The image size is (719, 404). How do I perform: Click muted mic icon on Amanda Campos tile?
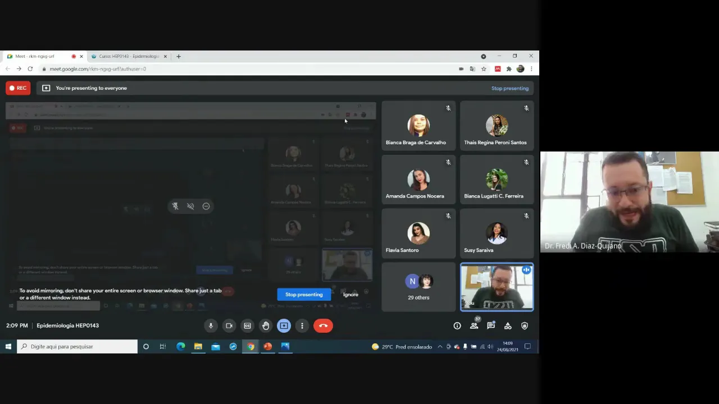pyautogui.click(x=448, y=162)
